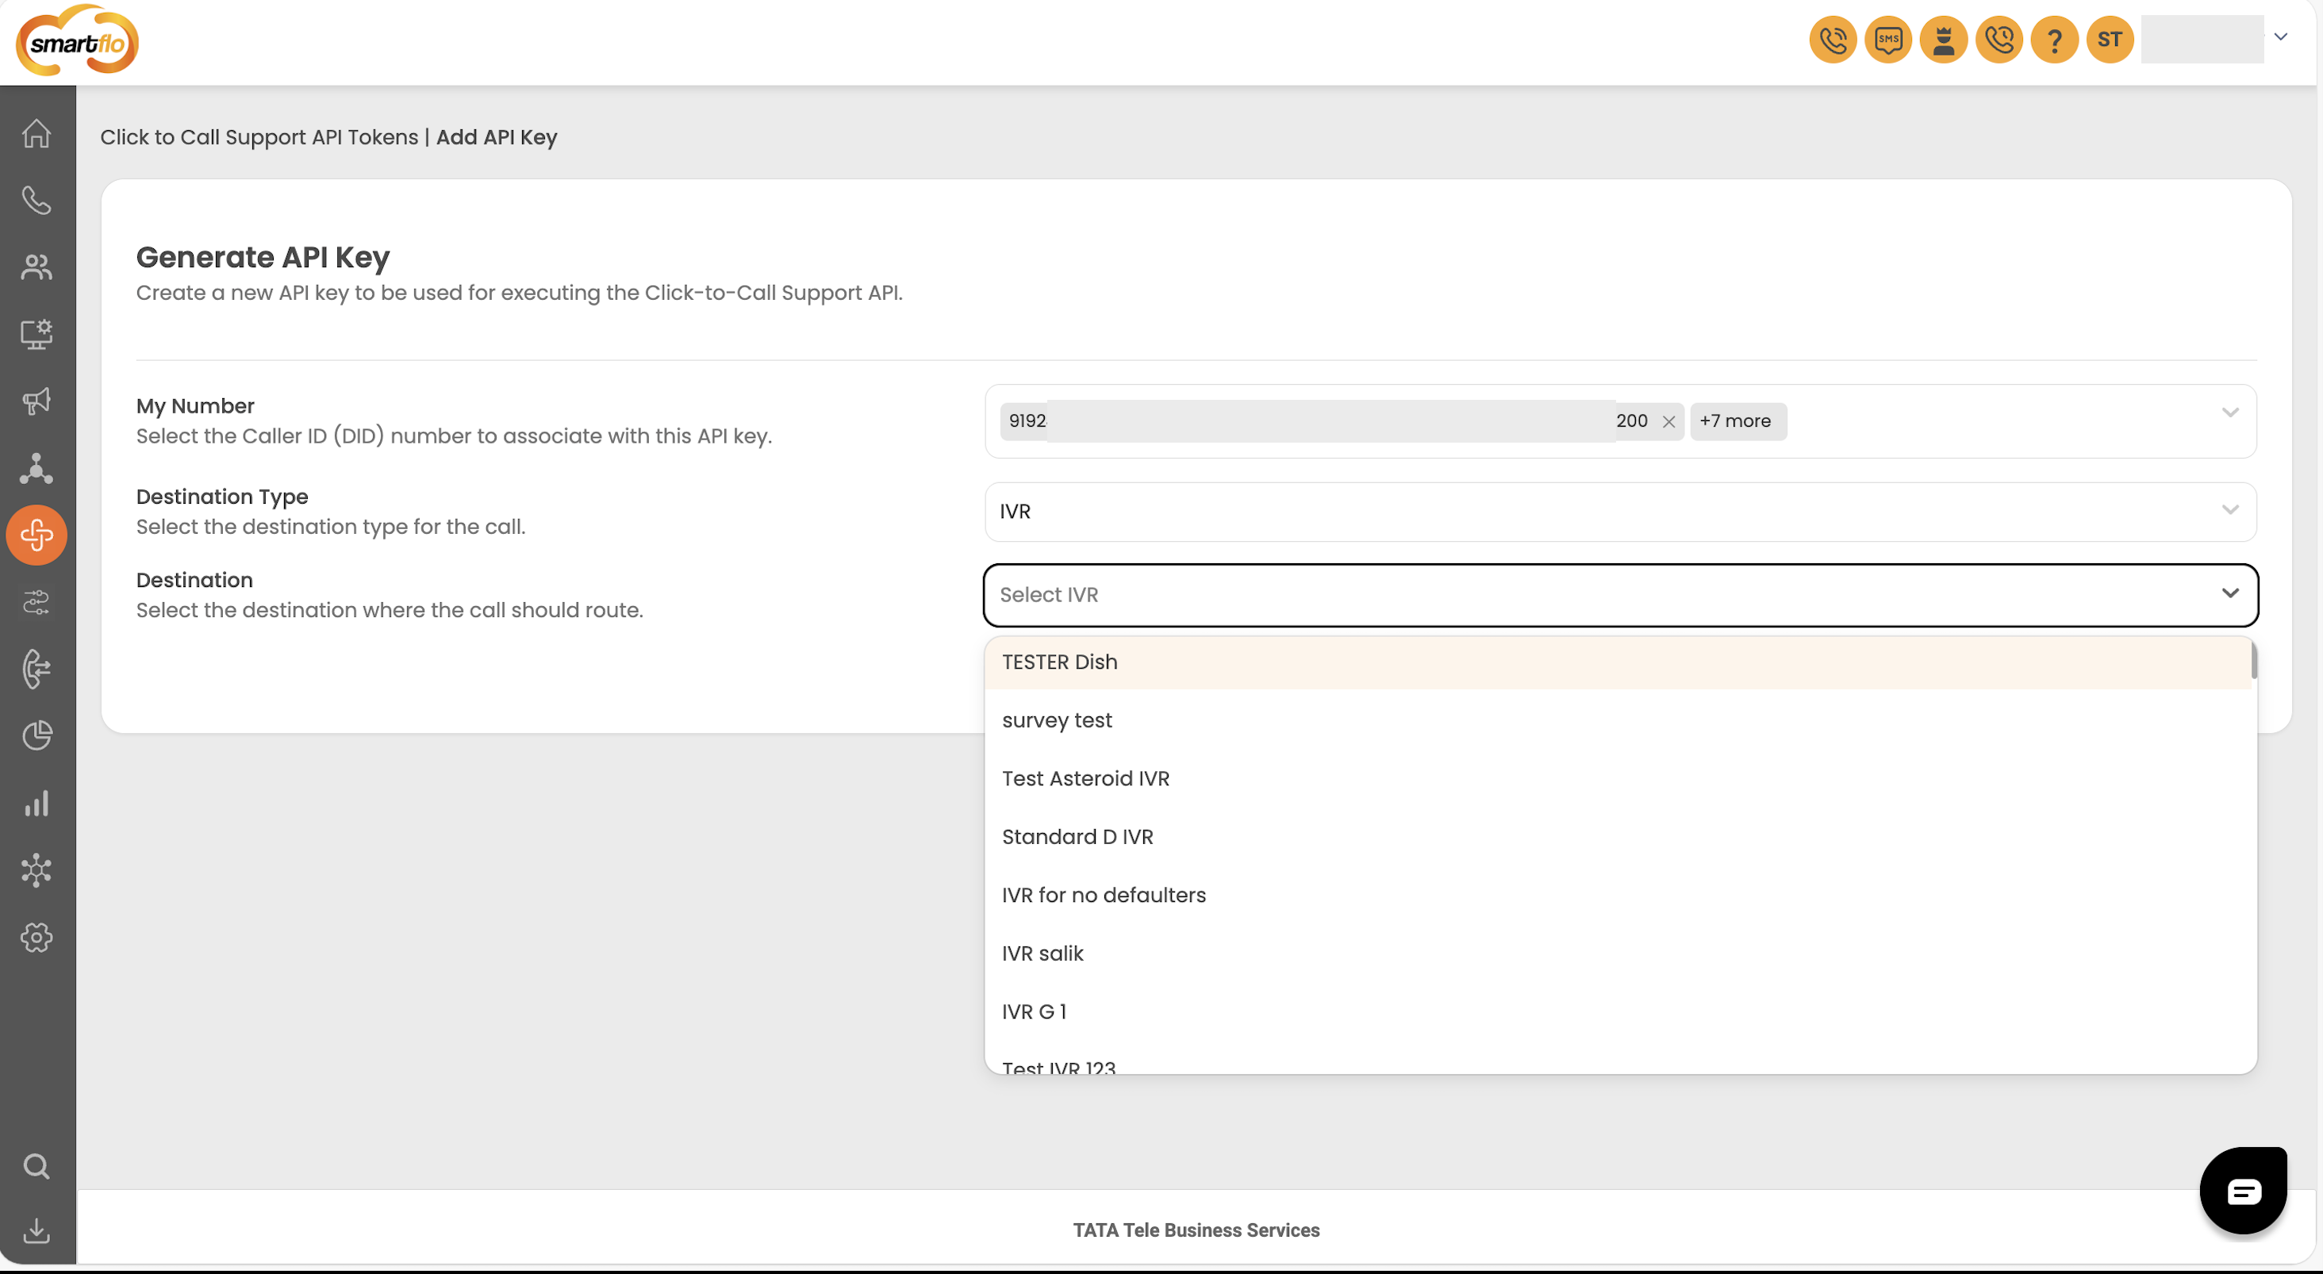Open the sliders configuration sidebar icon
2323x1274 pixels.
(x=37, y=601)
